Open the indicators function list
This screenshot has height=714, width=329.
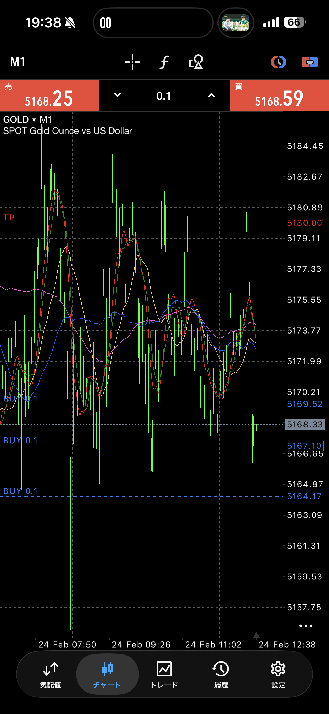tap(164, 62)
